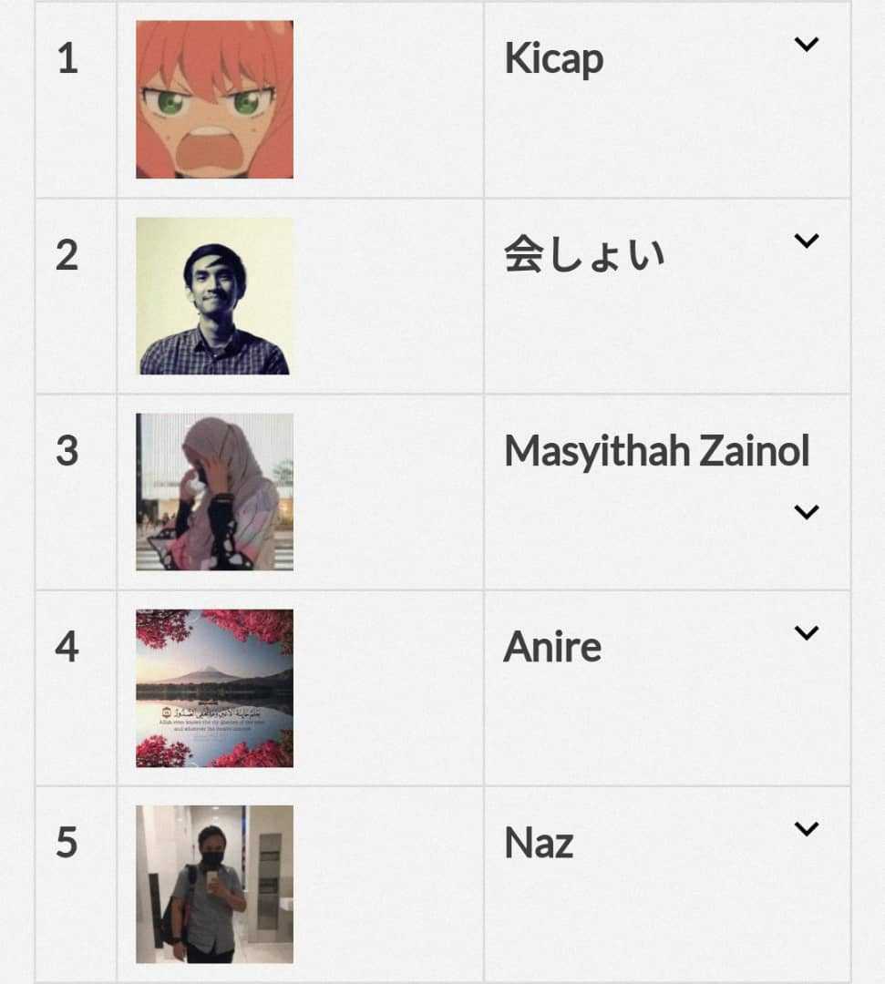The image size is (885, 984).
Task: Select the name 会しょい
Action: coord(583,255)
